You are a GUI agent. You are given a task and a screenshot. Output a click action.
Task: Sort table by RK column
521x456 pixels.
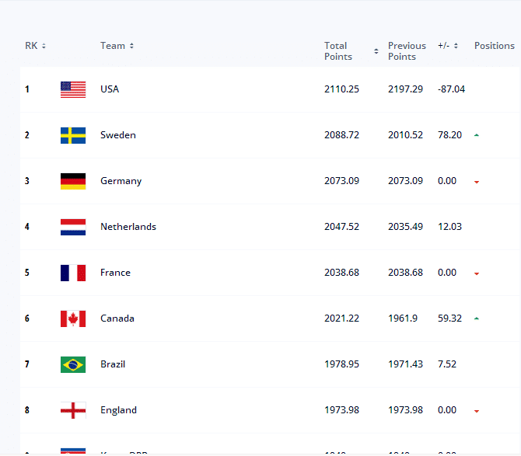(35, 46)
